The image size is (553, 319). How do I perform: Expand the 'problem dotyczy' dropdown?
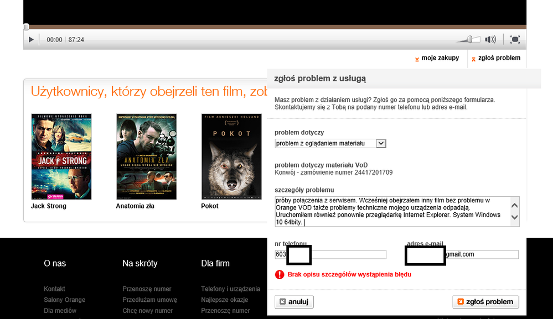coord(380,143)
